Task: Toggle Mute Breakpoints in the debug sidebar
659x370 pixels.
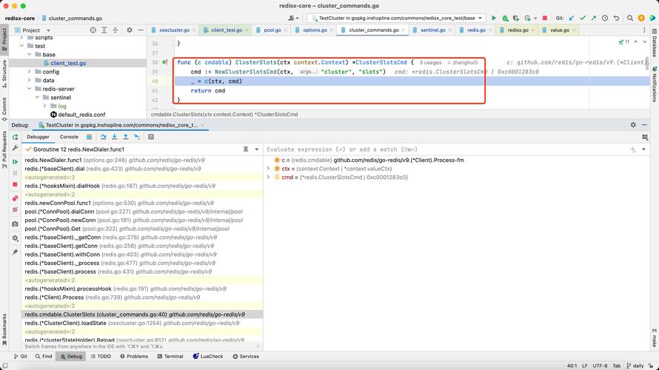Action: click(15, 209)
